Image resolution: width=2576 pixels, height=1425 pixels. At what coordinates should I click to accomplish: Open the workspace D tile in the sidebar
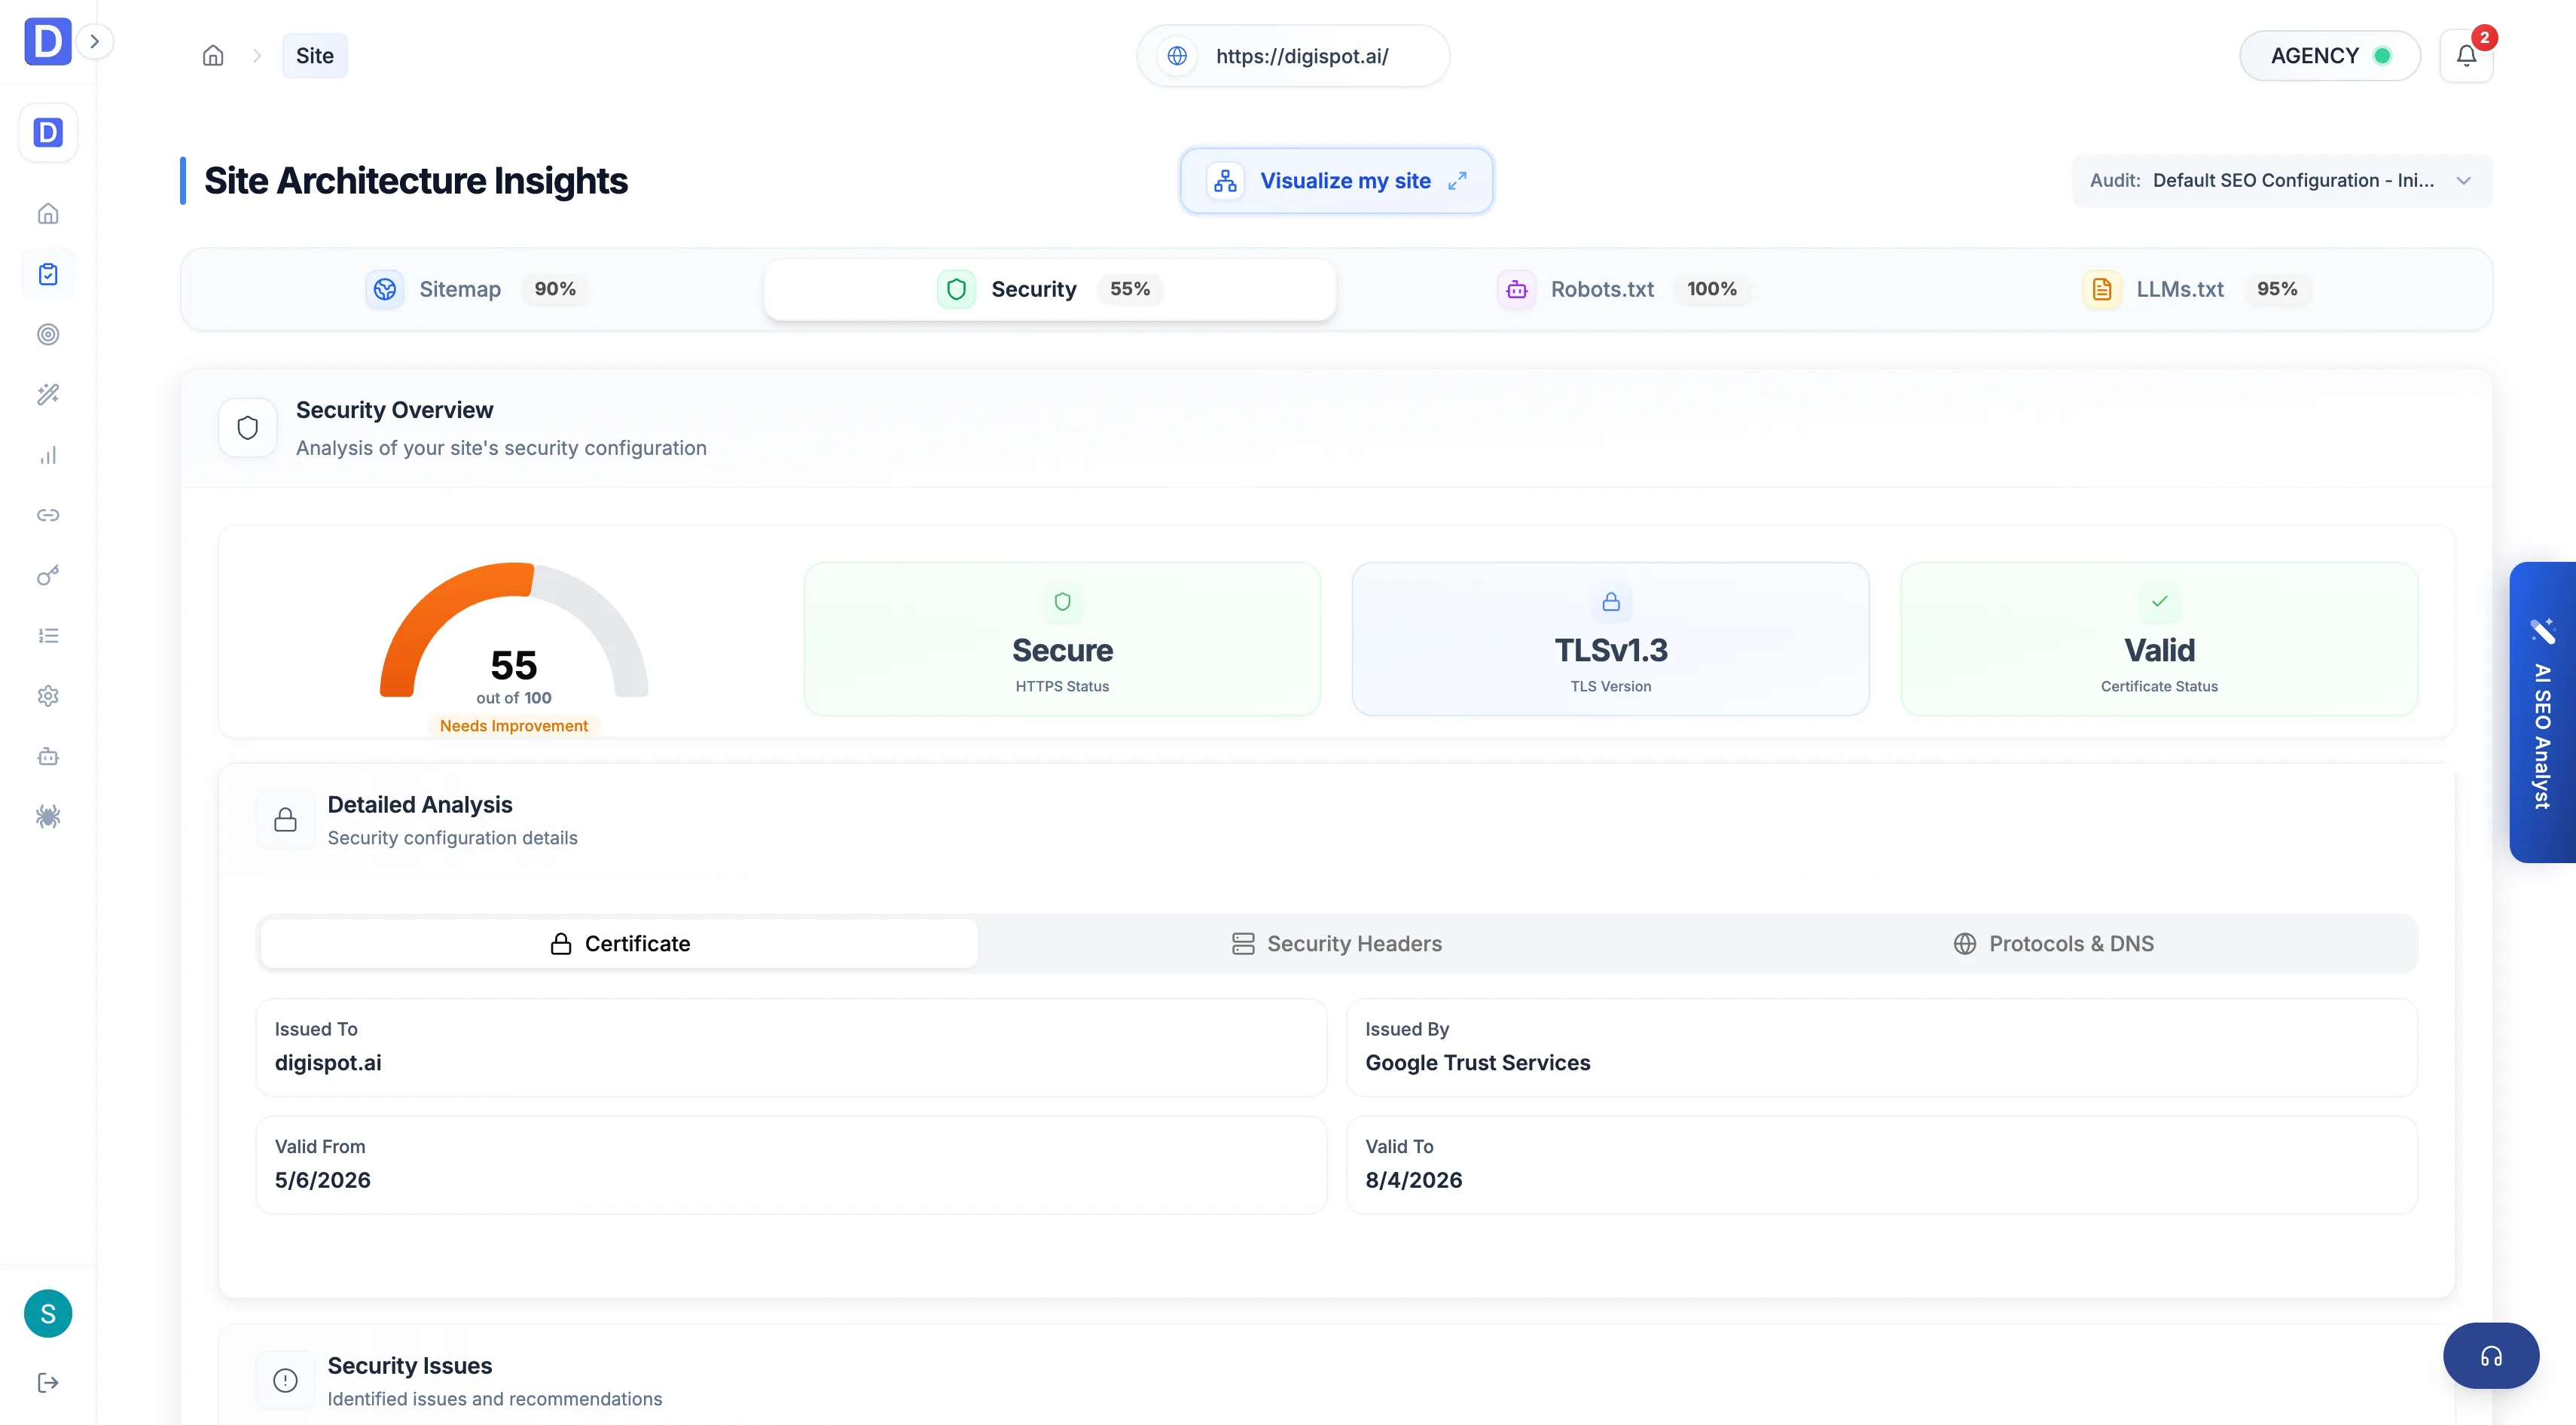tap(48, 132)
